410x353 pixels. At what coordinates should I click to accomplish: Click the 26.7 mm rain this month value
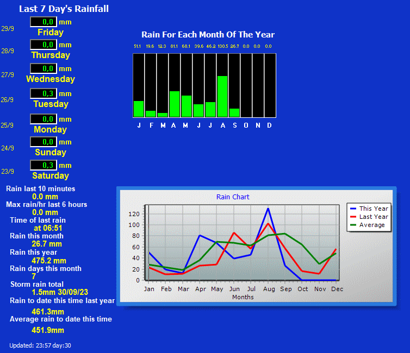coord(47,244)
